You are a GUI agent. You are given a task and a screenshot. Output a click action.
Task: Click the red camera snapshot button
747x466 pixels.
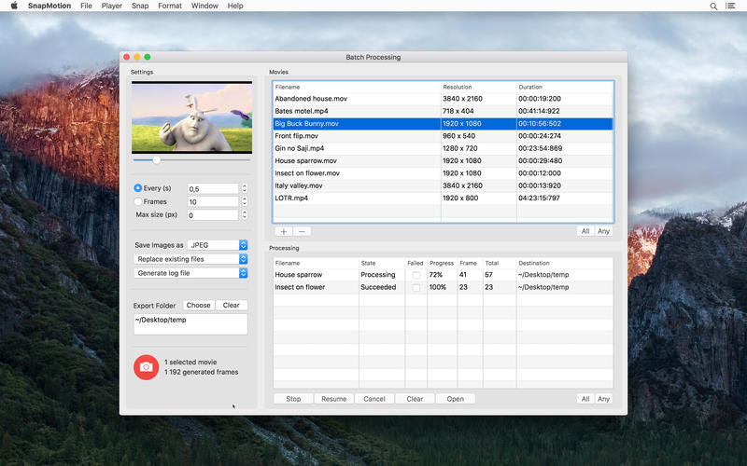pyautogui.click(x=146, y=367)
